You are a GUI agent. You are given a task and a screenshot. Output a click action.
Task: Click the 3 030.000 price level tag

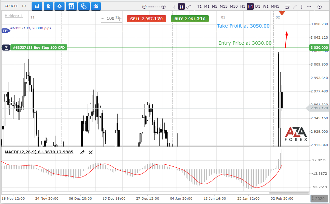pyautogui.click(x=319, y=48)
